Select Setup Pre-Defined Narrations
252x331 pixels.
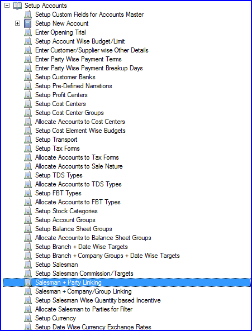click(74, 86)
